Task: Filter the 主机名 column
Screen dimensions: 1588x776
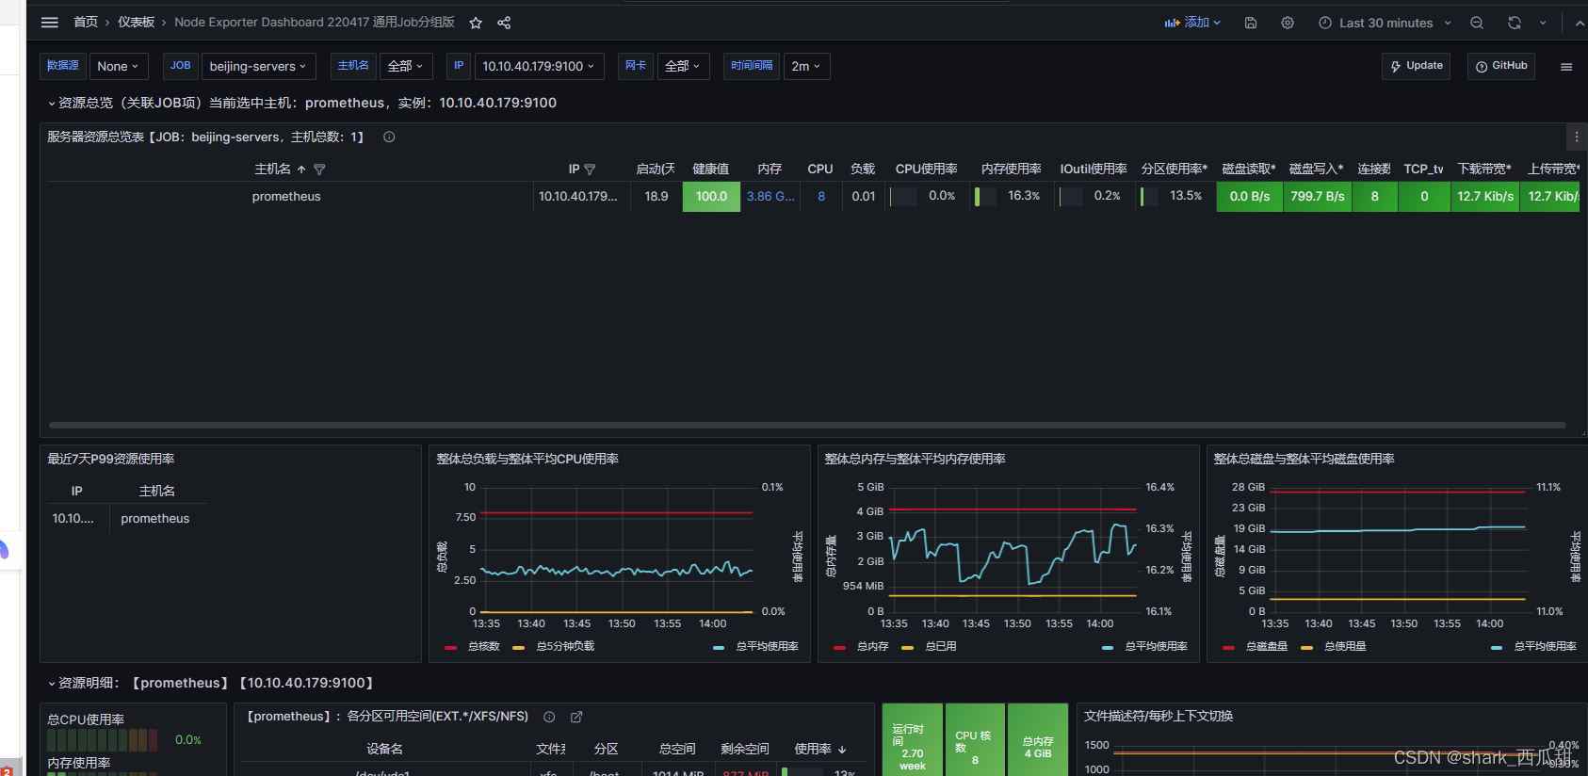Action: pos(319,170)
